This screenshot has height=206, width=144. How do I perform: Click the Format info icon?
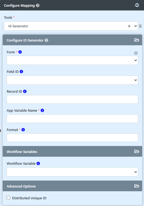click(23, 130)
